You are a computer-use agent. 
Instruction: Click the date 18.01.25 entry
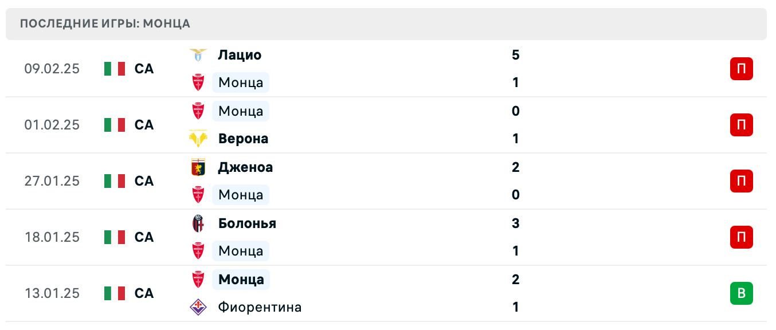point(52,237)
